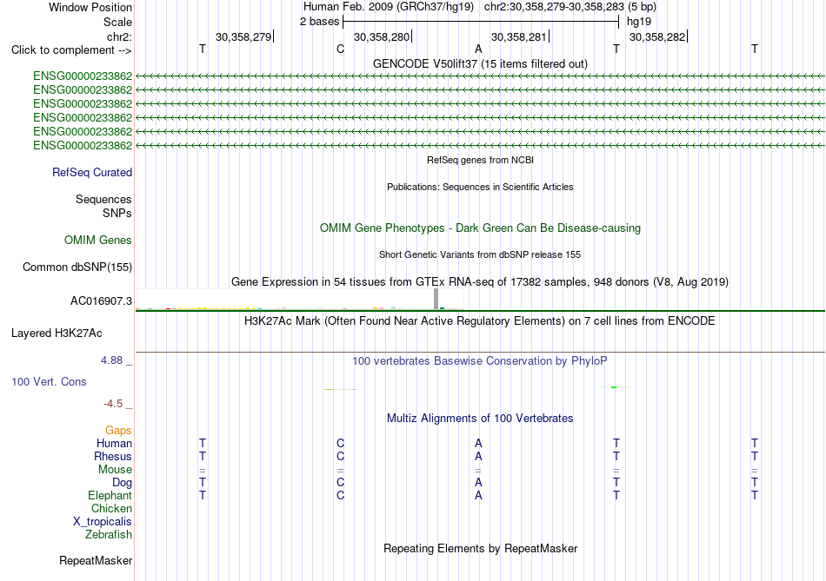
Task: Click the AC016907.3 gene label
Action: 101,301
